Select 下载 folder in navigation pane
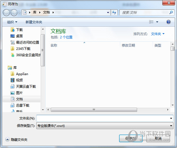Viewport: 177px width, 148px height. (19, 30)
